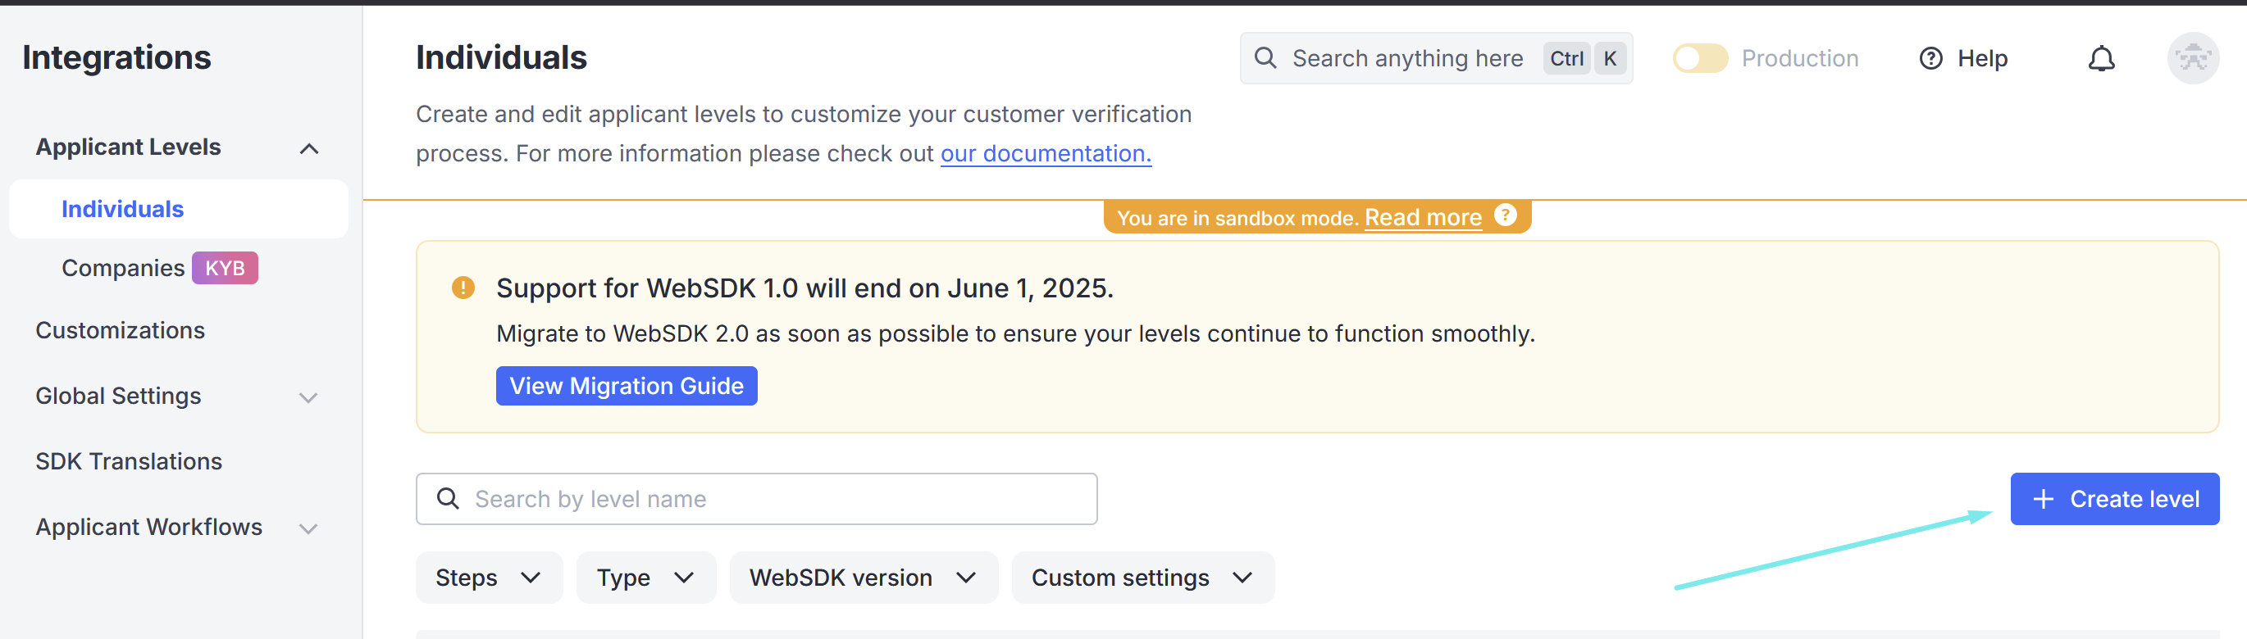Click the View Migration Guide button
The image size is (2247, 639).
click(x=627, y=385)
